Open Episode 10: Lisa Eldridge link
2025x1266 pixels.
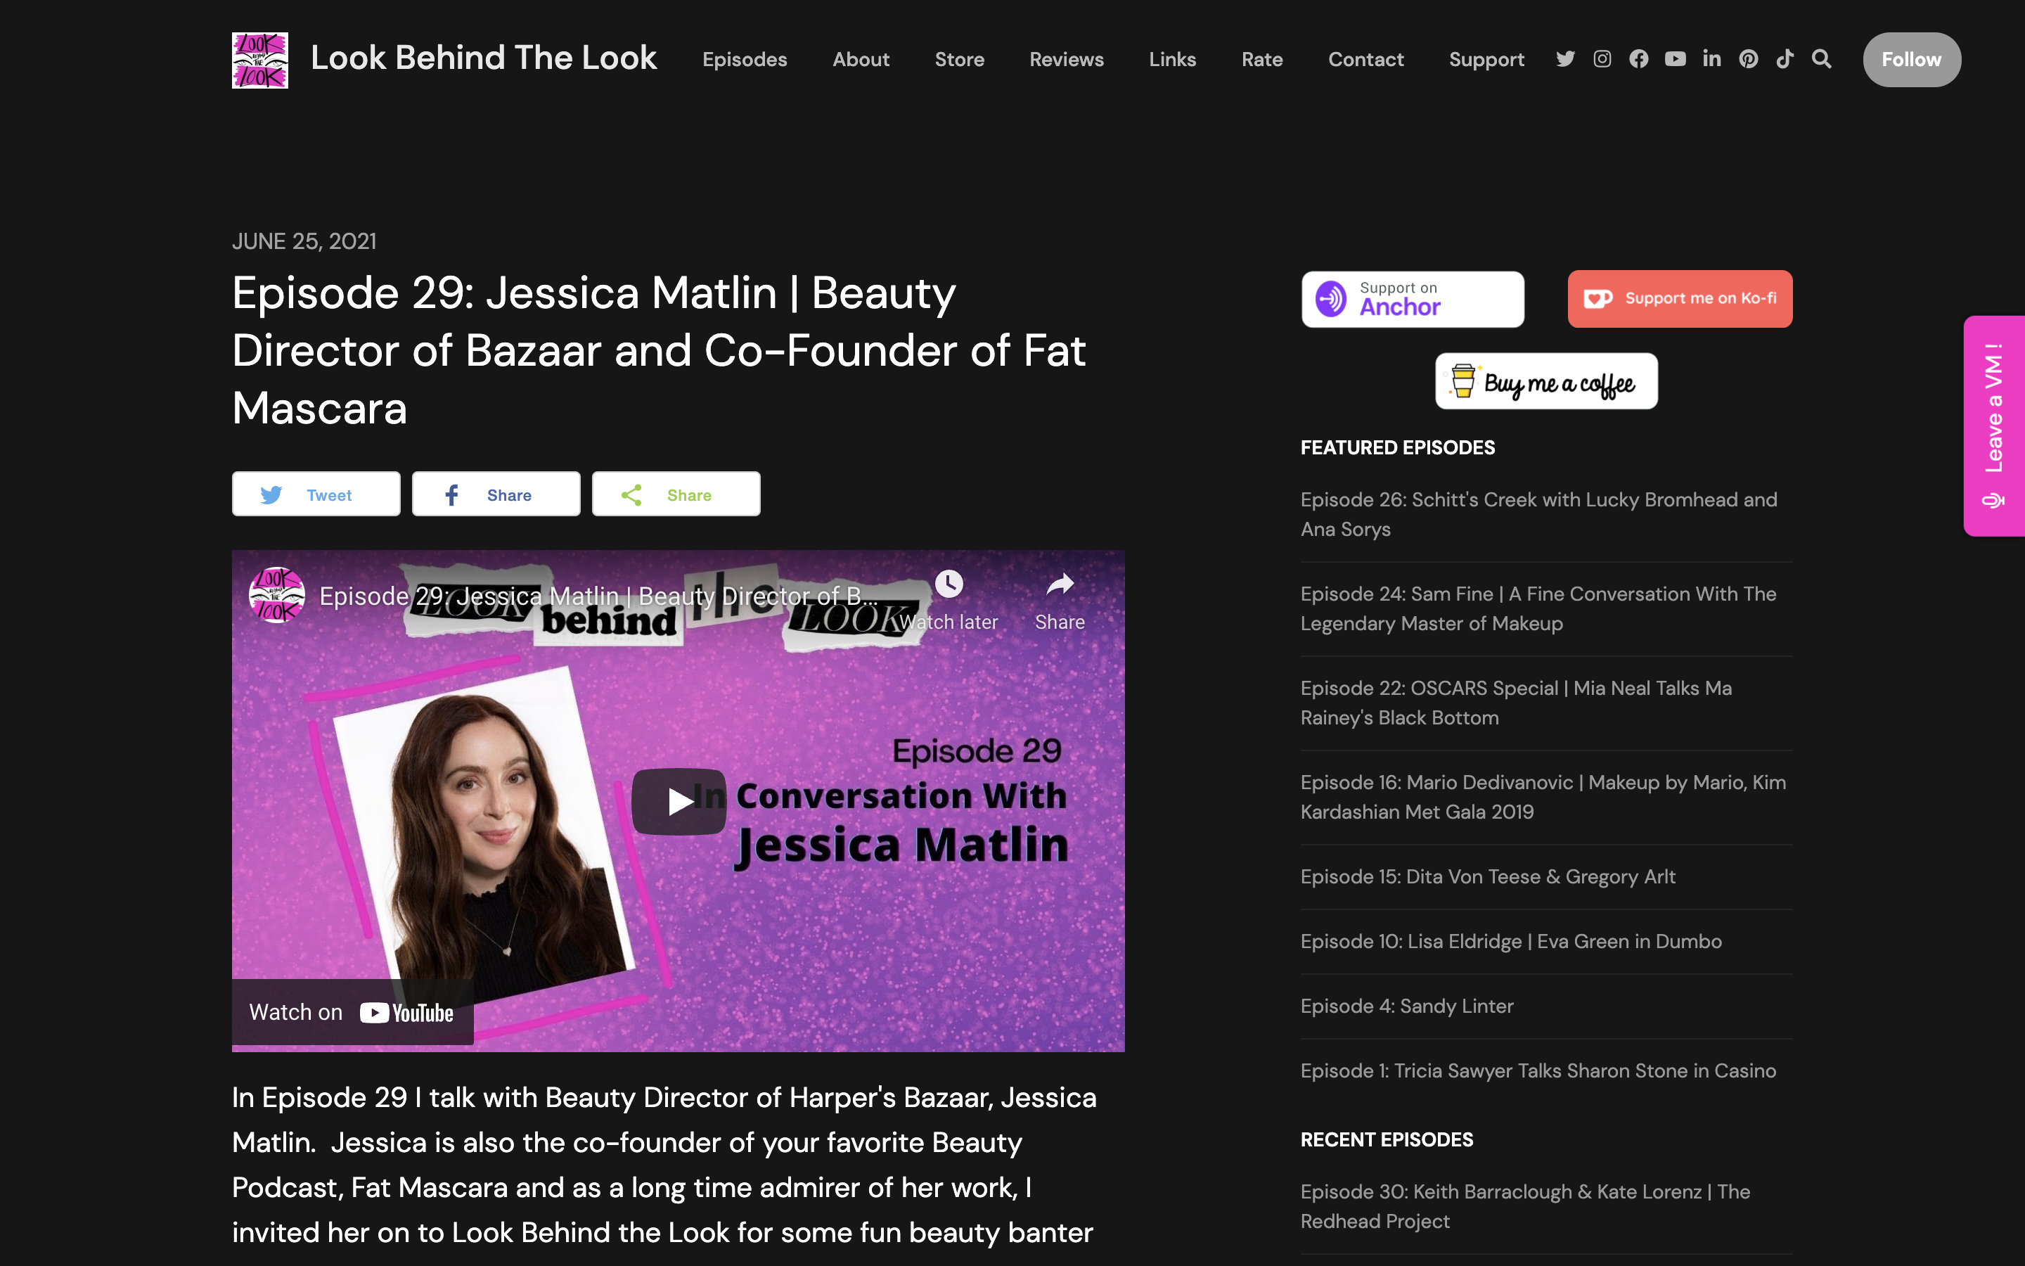click(x=1511, y=941)
